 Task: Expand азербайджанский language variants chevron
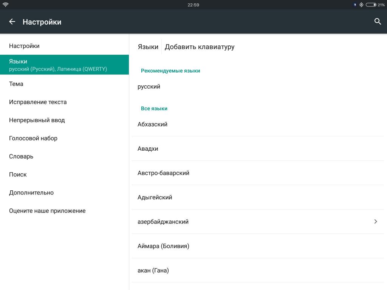375,221
